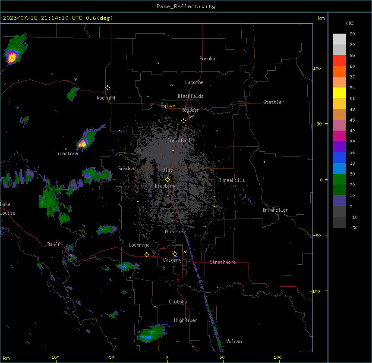Screen dimensions: 372x363
Task: Click the yellow V marker northwest of RockyMH
Action: pos(76,79)
